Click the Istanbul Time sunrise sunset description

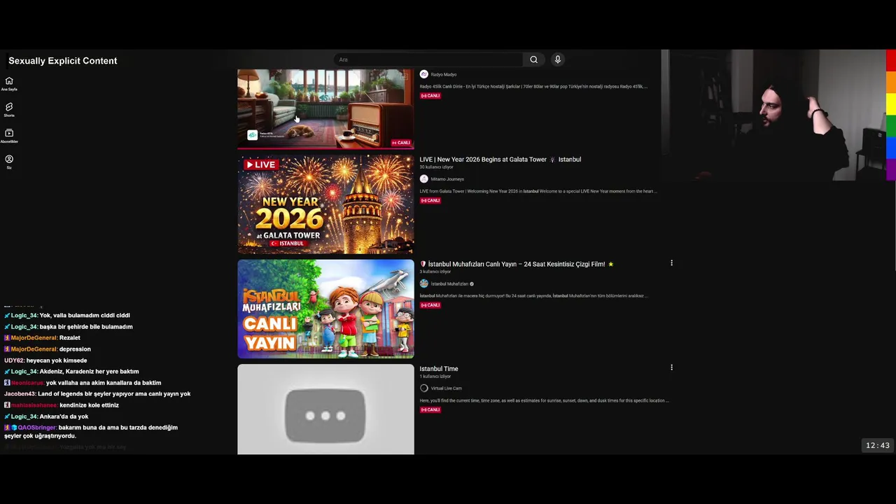(544, 400)
